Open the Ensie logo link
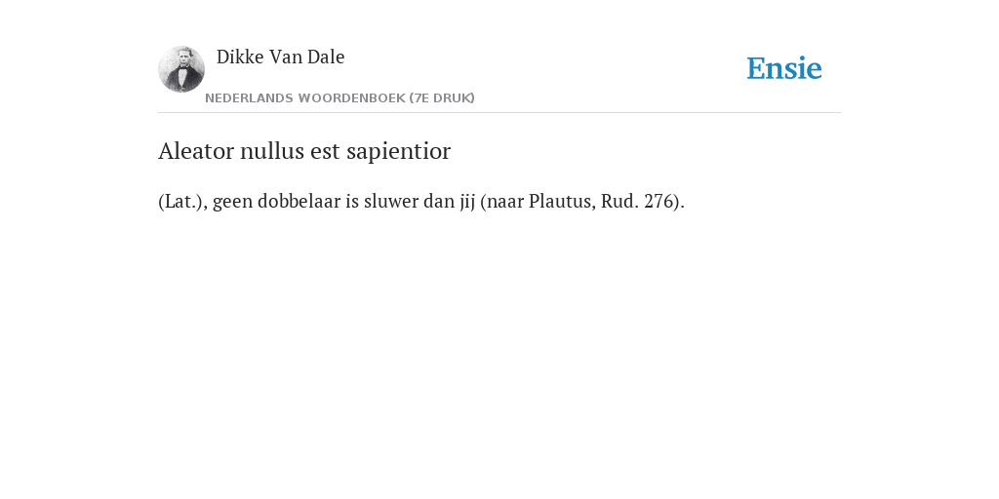This screenshot has height=499, width=999. point(784,68)
